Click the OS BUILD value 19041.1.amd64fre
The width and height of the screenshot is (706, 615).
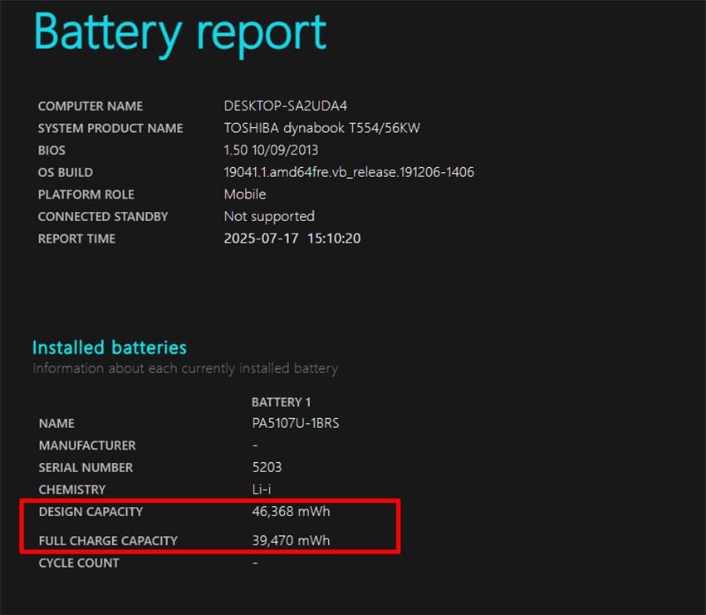349,172
